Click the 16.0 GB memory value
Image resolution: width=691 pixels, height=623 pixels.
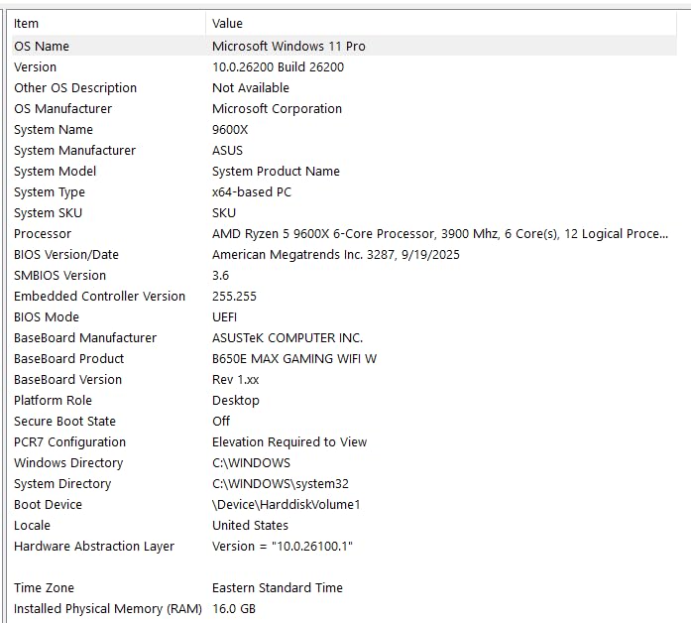coord(234,608)
